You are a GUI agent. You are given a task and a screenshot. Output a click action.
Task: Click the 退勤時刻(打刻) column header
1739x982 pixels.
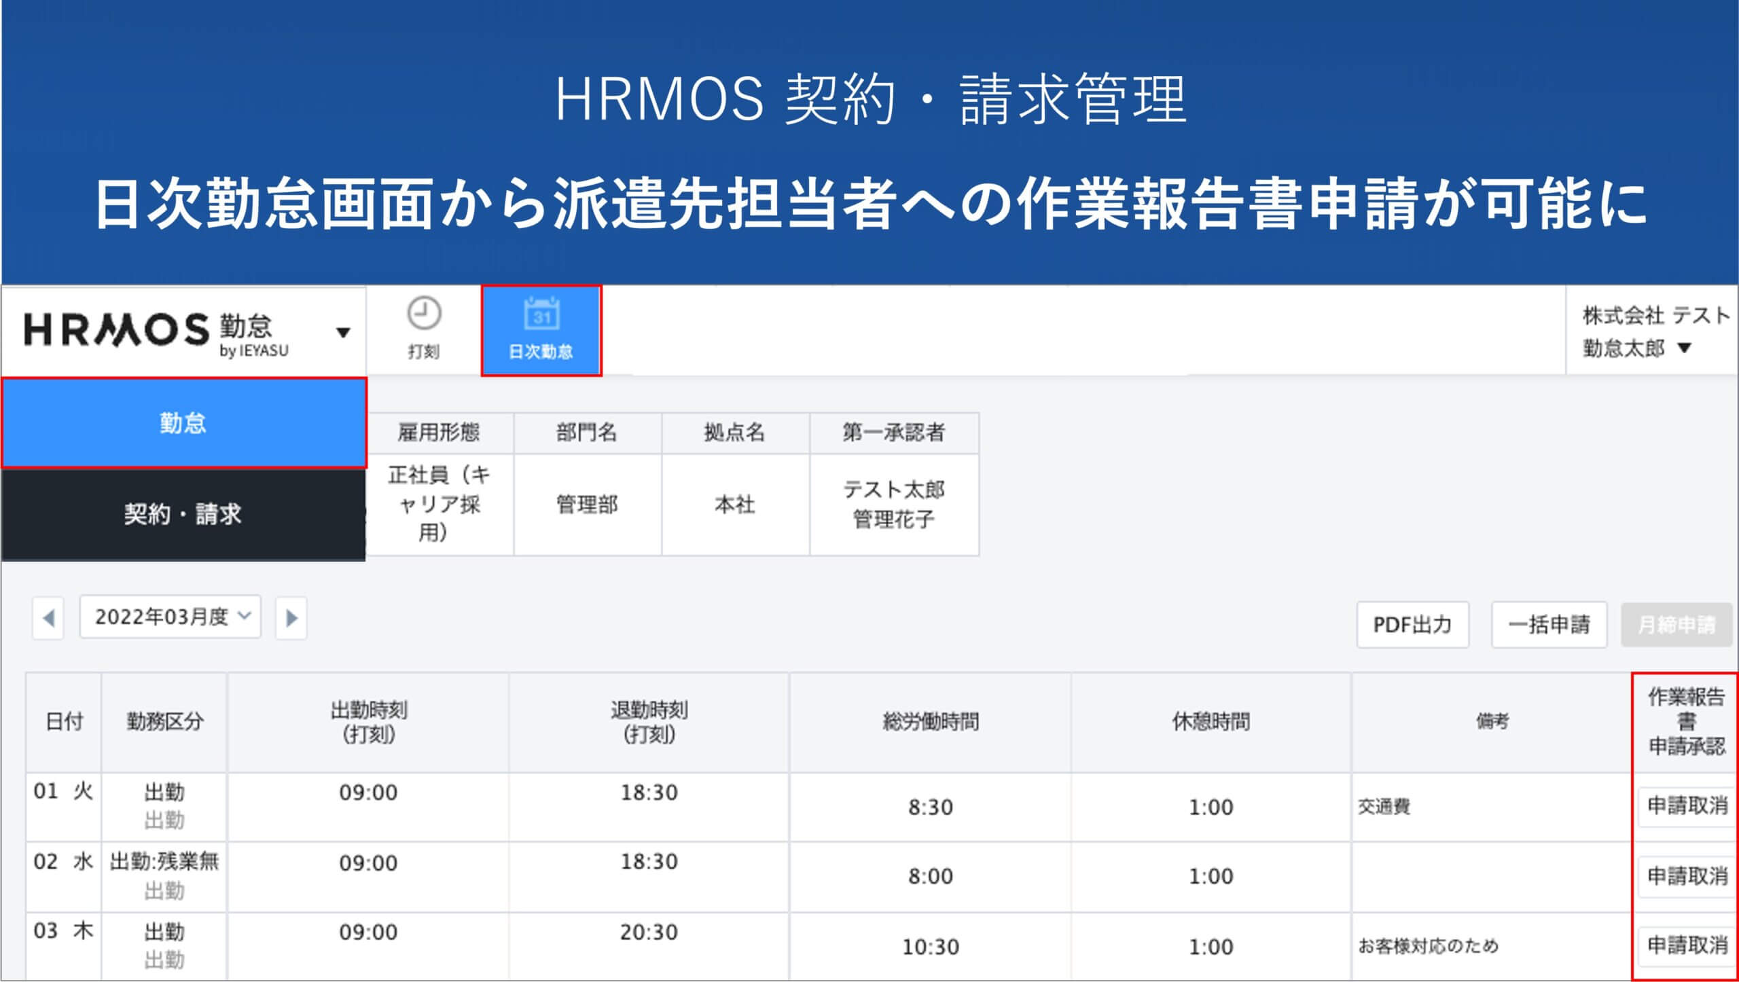pyautogui.click(x=649, y=722)
